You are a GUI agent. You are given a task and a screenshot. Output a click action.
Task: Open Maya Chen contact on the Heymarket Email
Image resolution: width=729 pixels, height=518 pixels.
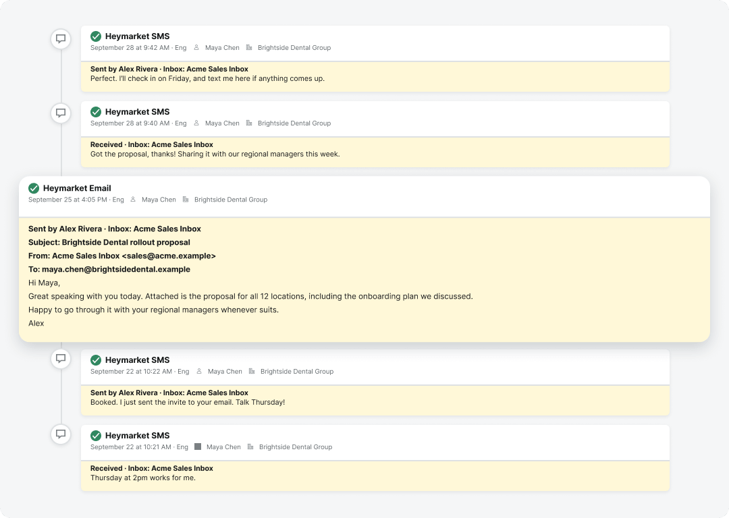tap(159, 199)
